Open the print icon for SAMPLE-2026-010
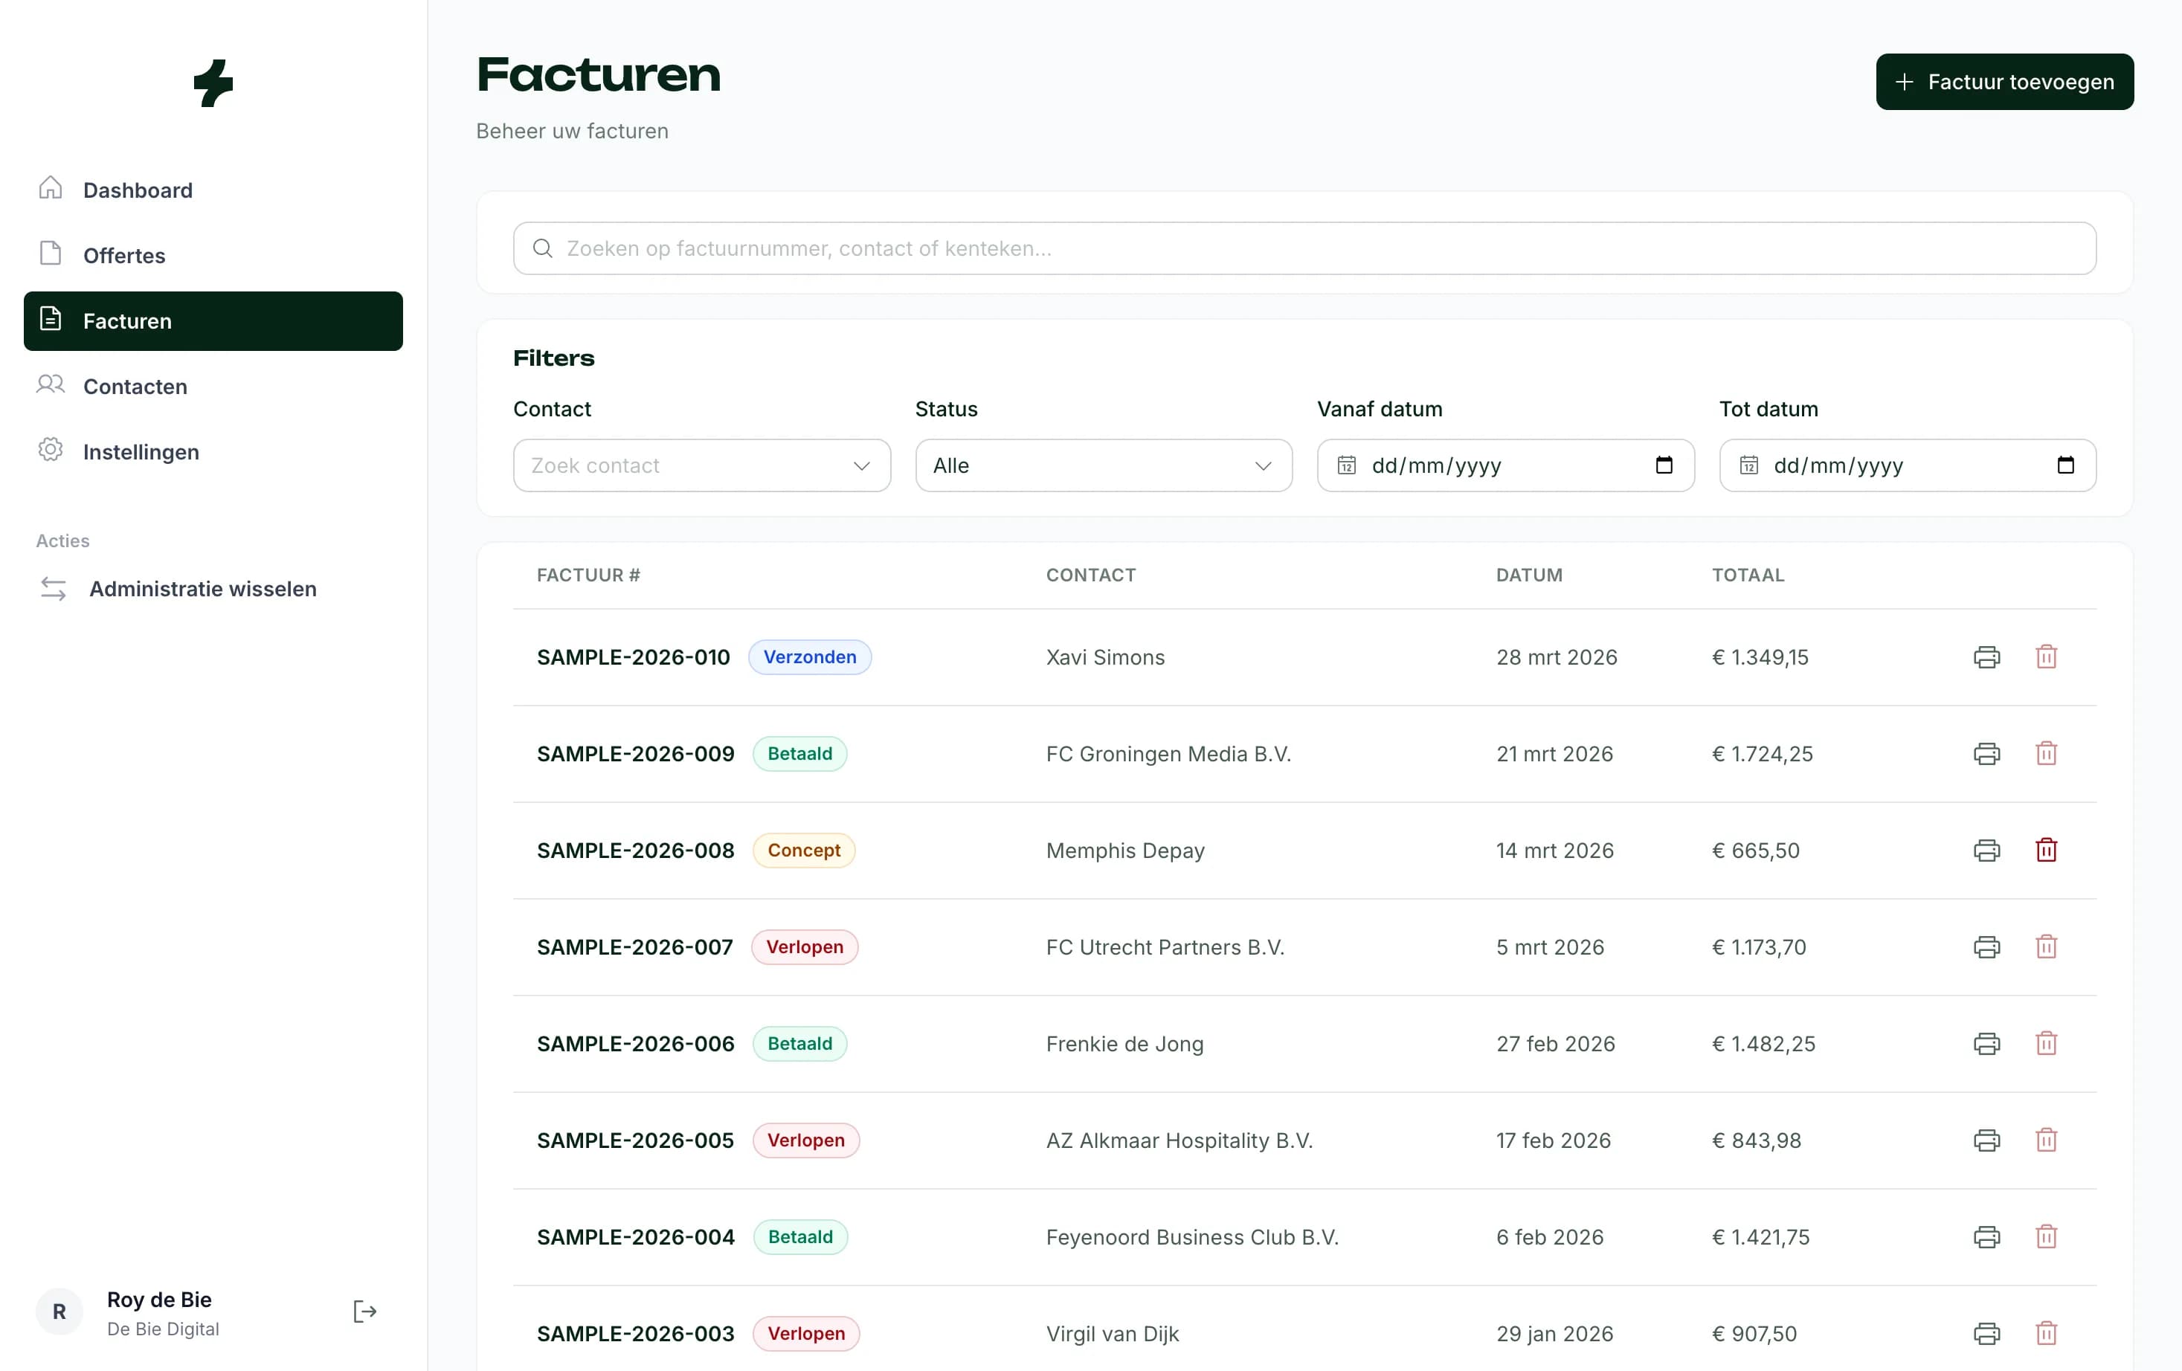 pos(1986,657)
